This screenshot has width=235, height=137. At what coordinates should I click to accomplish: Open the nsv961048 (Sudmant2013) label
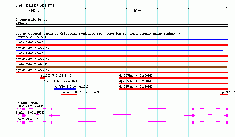[x=72, y=87]
